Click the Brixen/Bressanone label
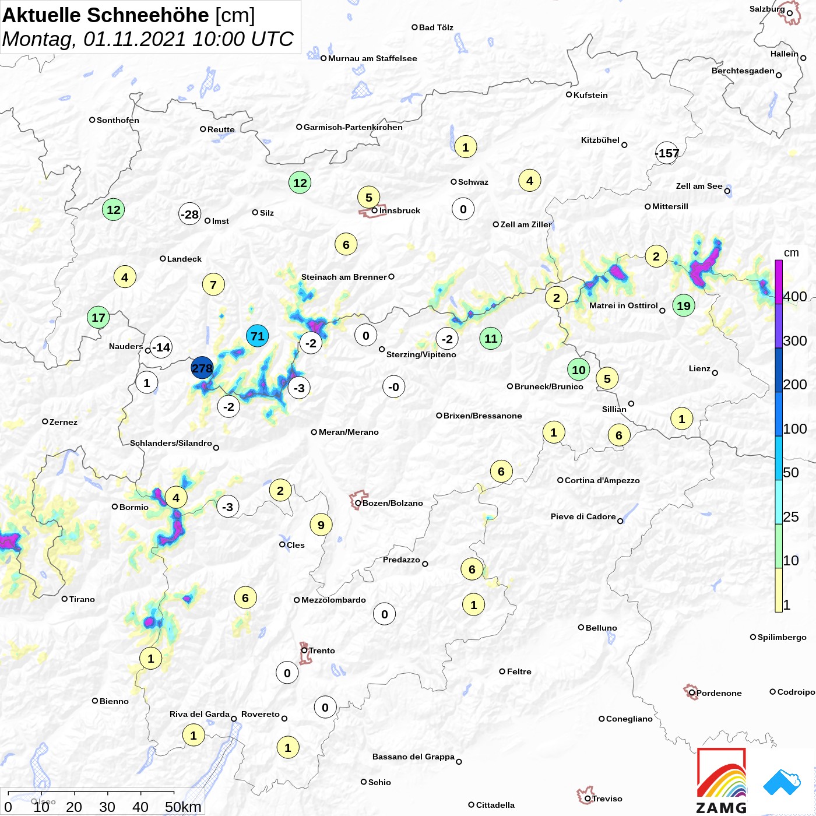 (x=483, y=416)
